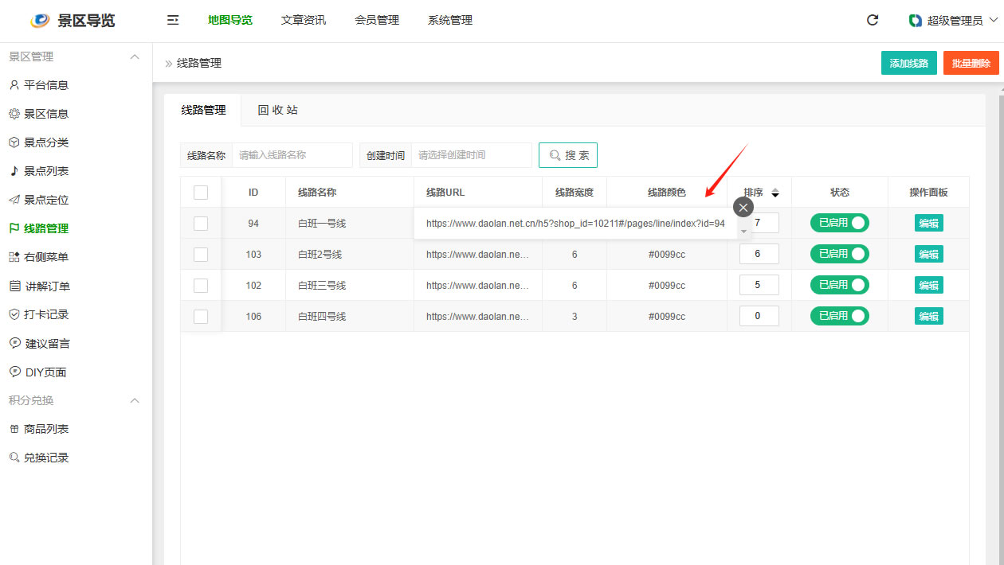The image size is (1004, 565).
Task: Click the refresh icon in top bar
Action: [873, 21]
